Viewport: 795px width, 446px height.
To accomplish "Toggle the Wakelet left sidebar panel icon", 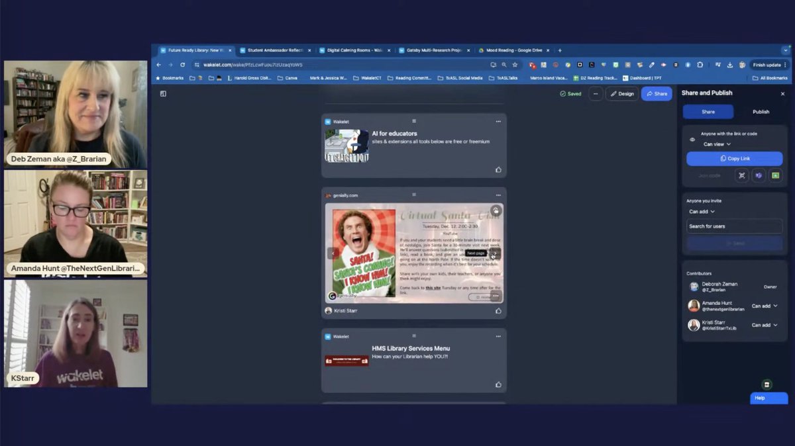I will pyautogui.click(x=163, y=94).
